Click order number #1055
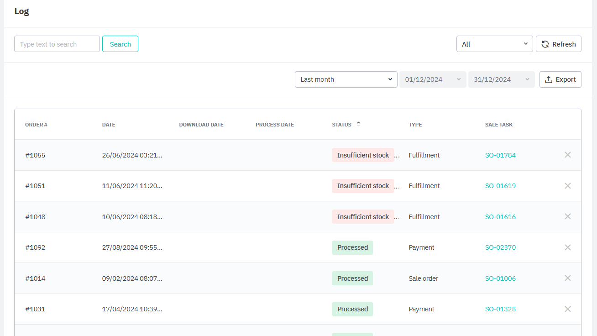 [x=35, y=155]
